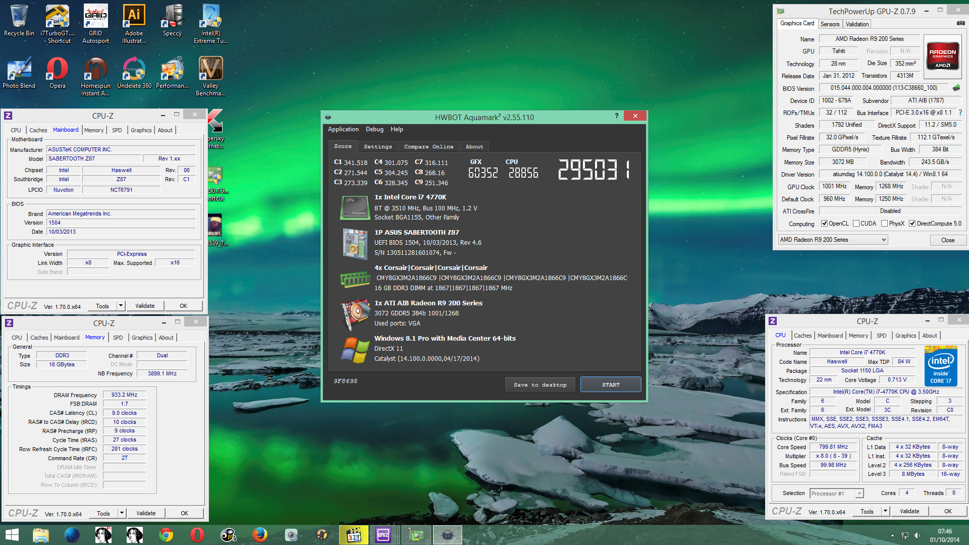Open the Opera desktop shortcut
This screenshot has height=545, width=969.
tap(58, 73)
